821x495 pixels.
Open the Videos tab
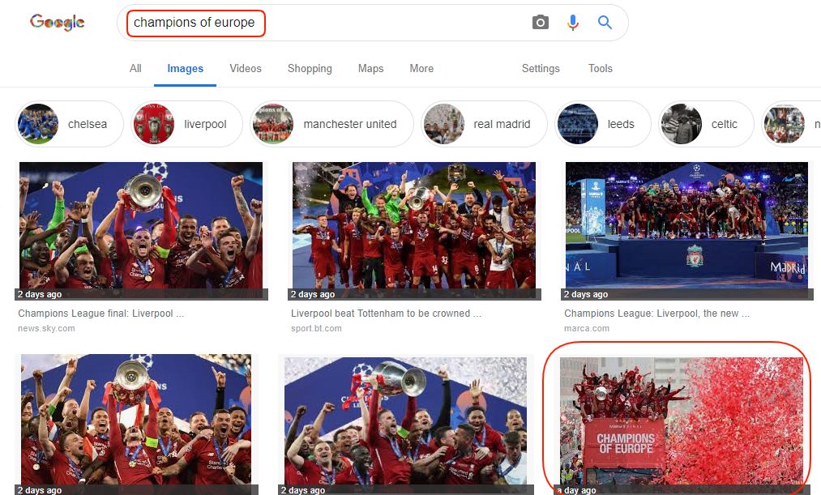[246, 69]
